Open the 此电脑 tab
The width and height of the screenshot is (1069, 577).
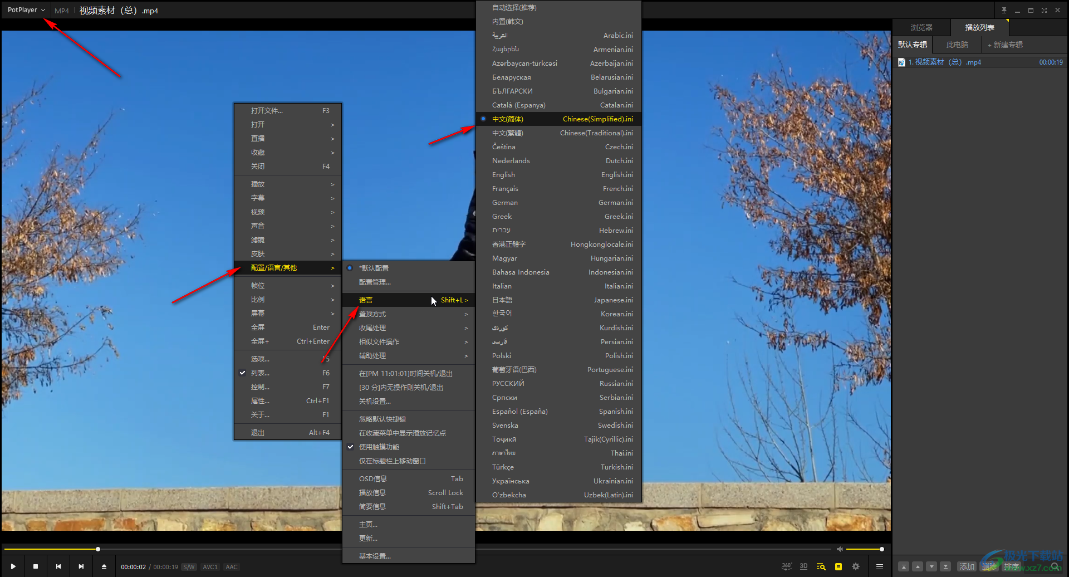pos(957,45)
